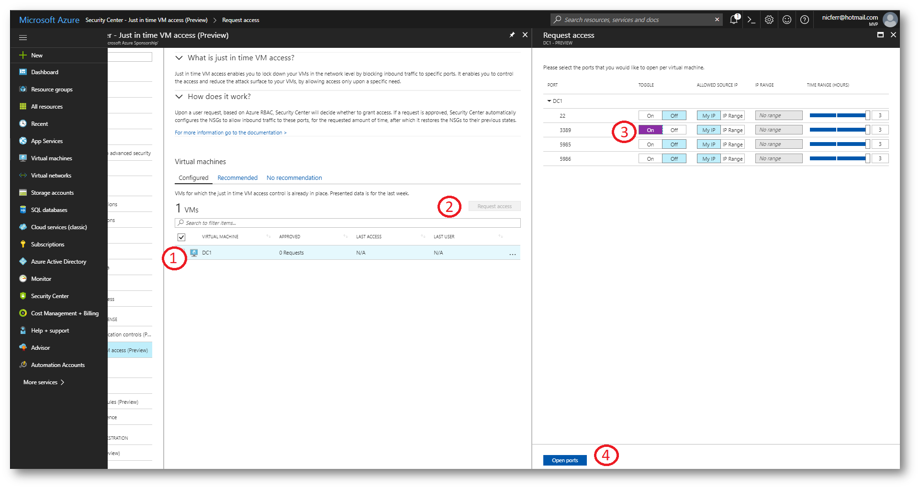Open Security Center shield icon
920x489 pixels.
(22, 296)
